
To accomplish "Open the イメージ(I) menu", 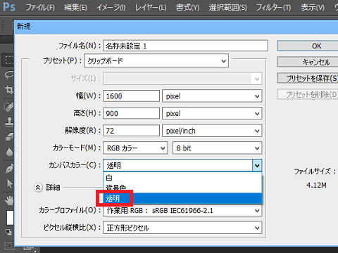I will (x=111, y=8).
